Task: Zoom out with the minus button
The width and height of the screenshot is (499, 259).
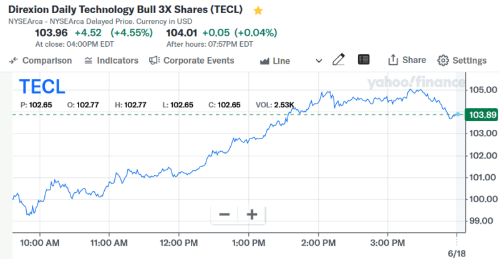Action: point(225,215)
